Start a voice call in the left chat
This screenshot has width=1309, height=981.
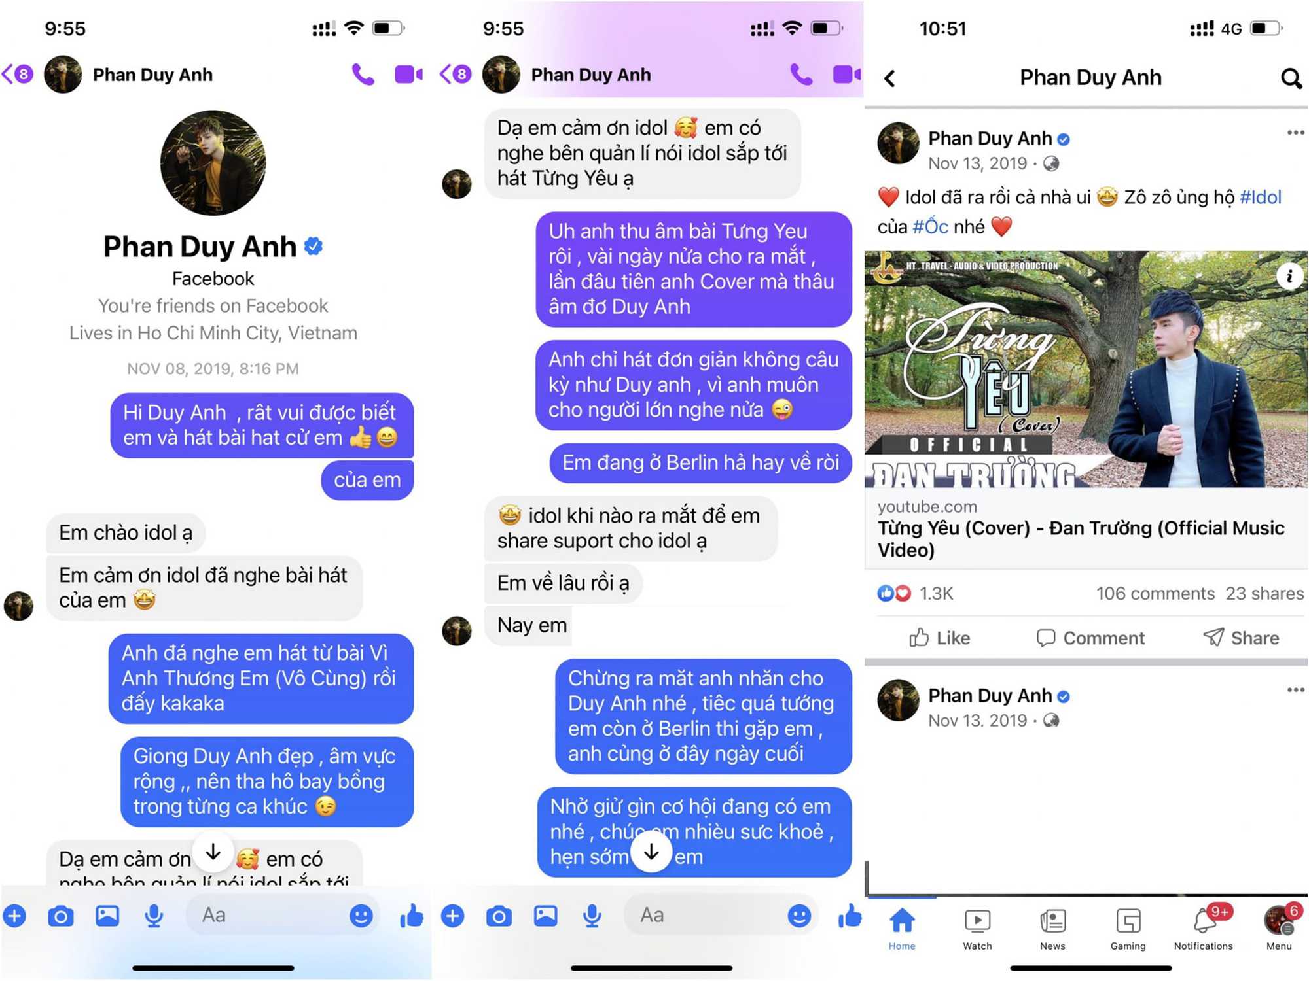point(363,75)
